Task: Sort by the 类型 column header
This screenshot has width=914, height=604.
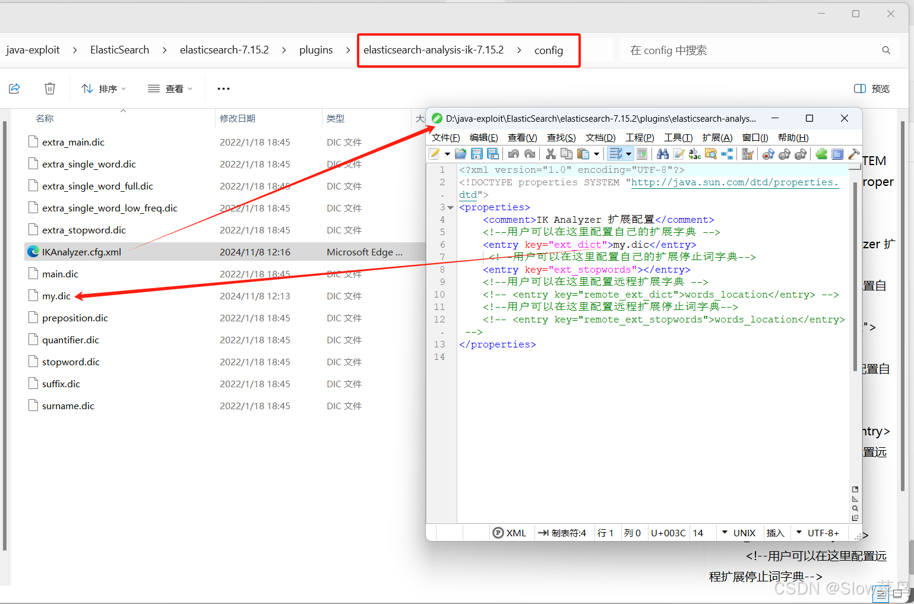Action: click(x=336, y=118)
